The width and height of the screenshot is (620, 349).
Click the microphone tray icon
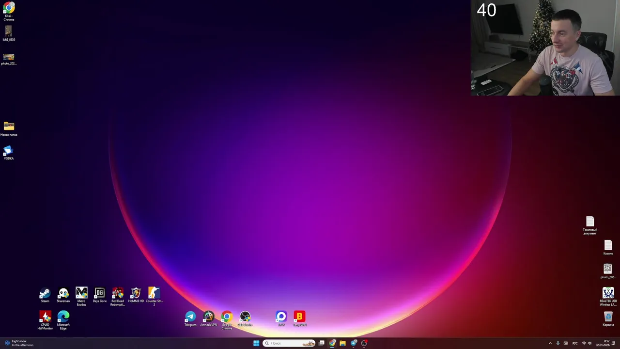[x=558, y=343]
